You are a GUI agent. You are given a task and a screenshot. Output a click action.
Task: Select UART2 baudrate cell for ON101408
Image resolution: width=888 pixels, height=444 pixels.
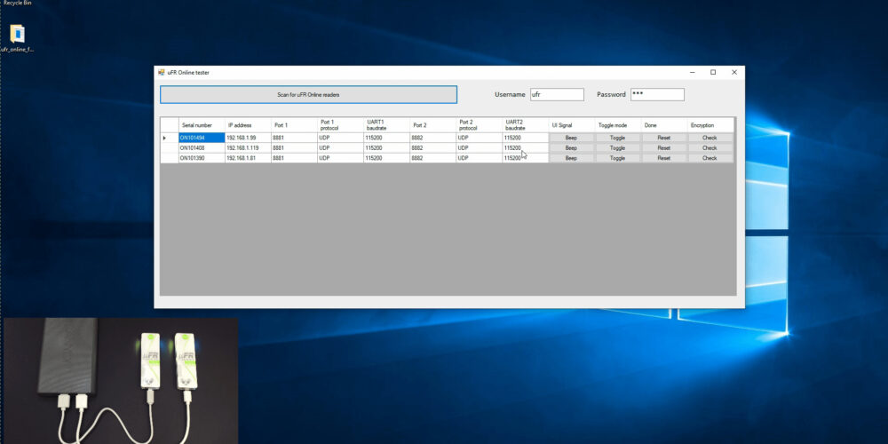[x=526, y=147]
